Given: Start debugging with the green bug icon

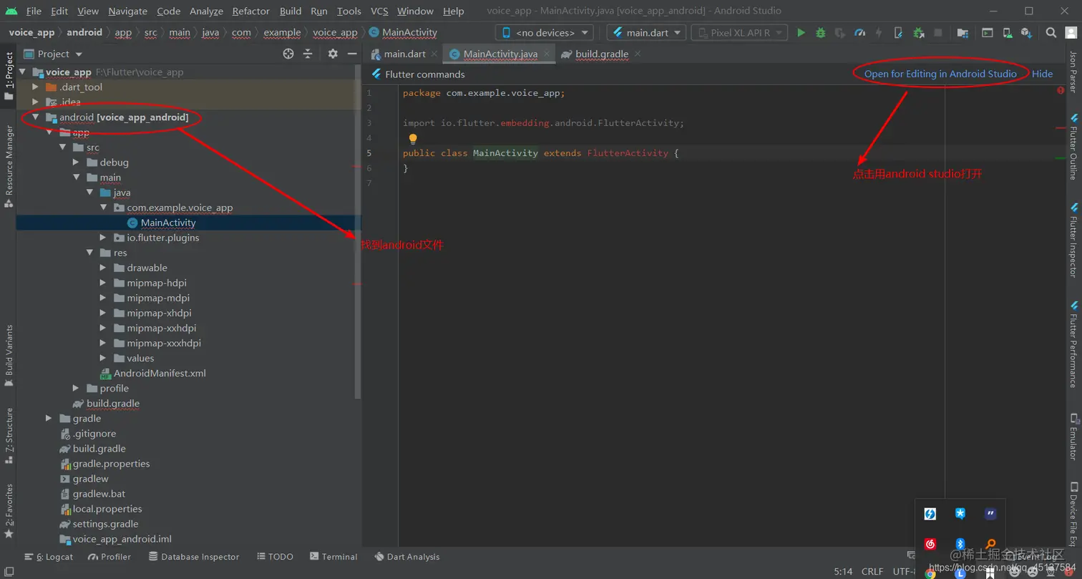Looking at the screenshot, I should tap(821, 32).
